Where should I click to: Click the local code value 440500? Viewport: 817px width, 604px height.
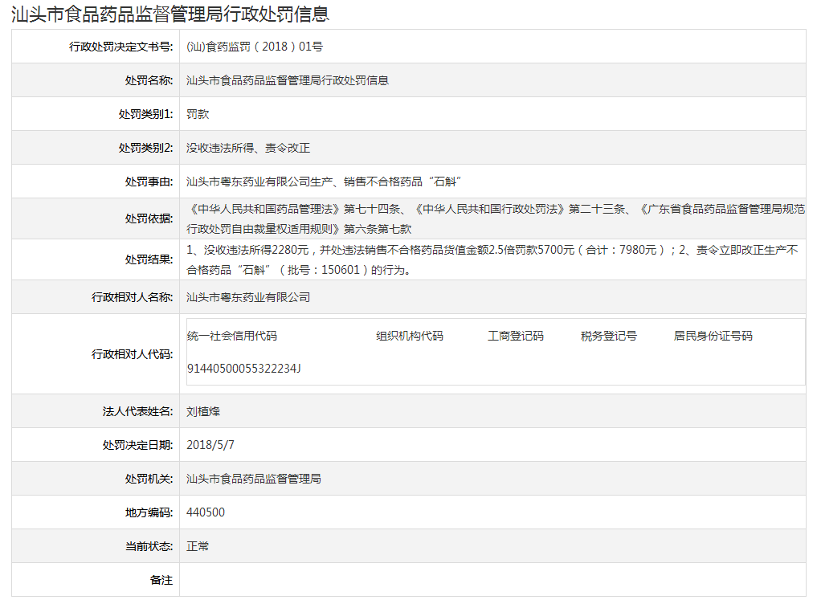[x=205, y=512]
